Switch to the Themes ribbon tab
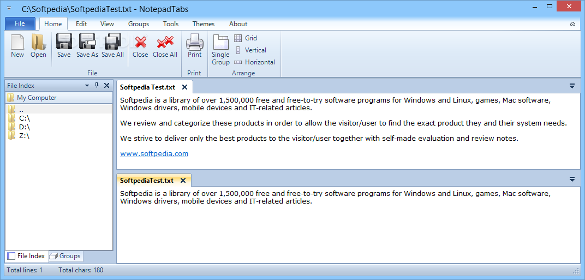This screenshot has height=280, width=585. pos(204,24)
